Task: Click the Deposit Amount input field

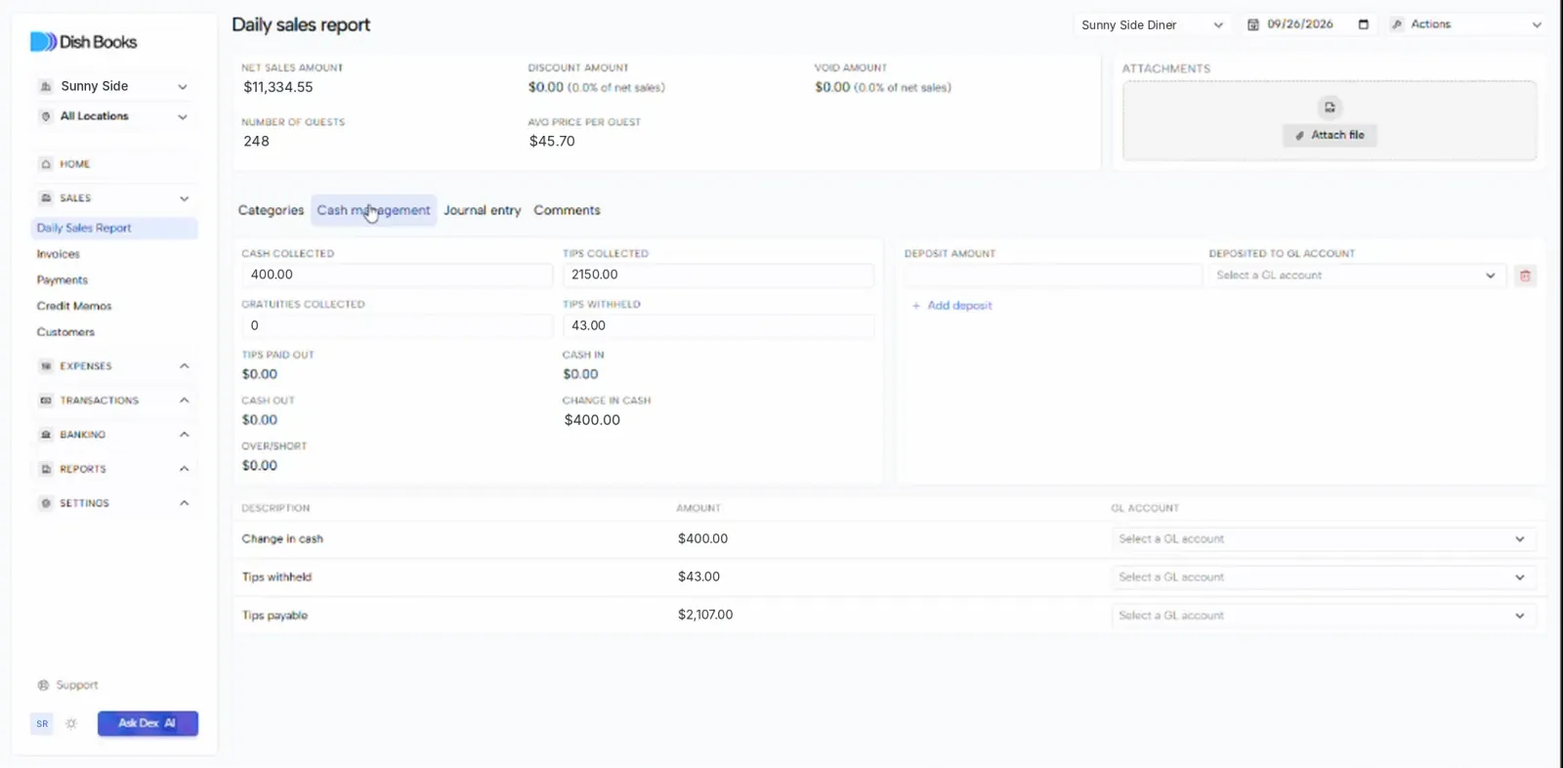Action: tap(1053, 276)
